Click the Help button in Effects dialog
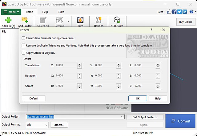 (158, 99)
